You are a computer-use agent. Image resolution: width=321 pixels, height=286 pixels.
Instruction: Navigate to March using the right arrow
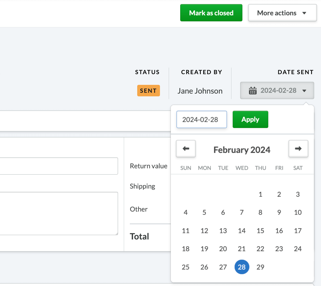tap(298, 149)
